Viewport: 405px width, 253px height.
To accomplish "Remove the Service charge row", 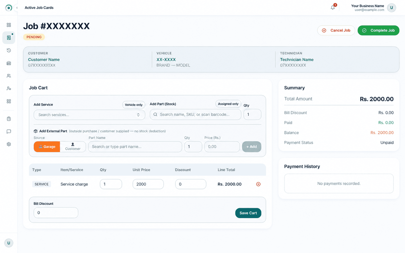I will click(x=258, y=184).
